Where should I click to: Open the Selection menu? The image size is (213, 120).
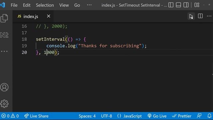45,5
